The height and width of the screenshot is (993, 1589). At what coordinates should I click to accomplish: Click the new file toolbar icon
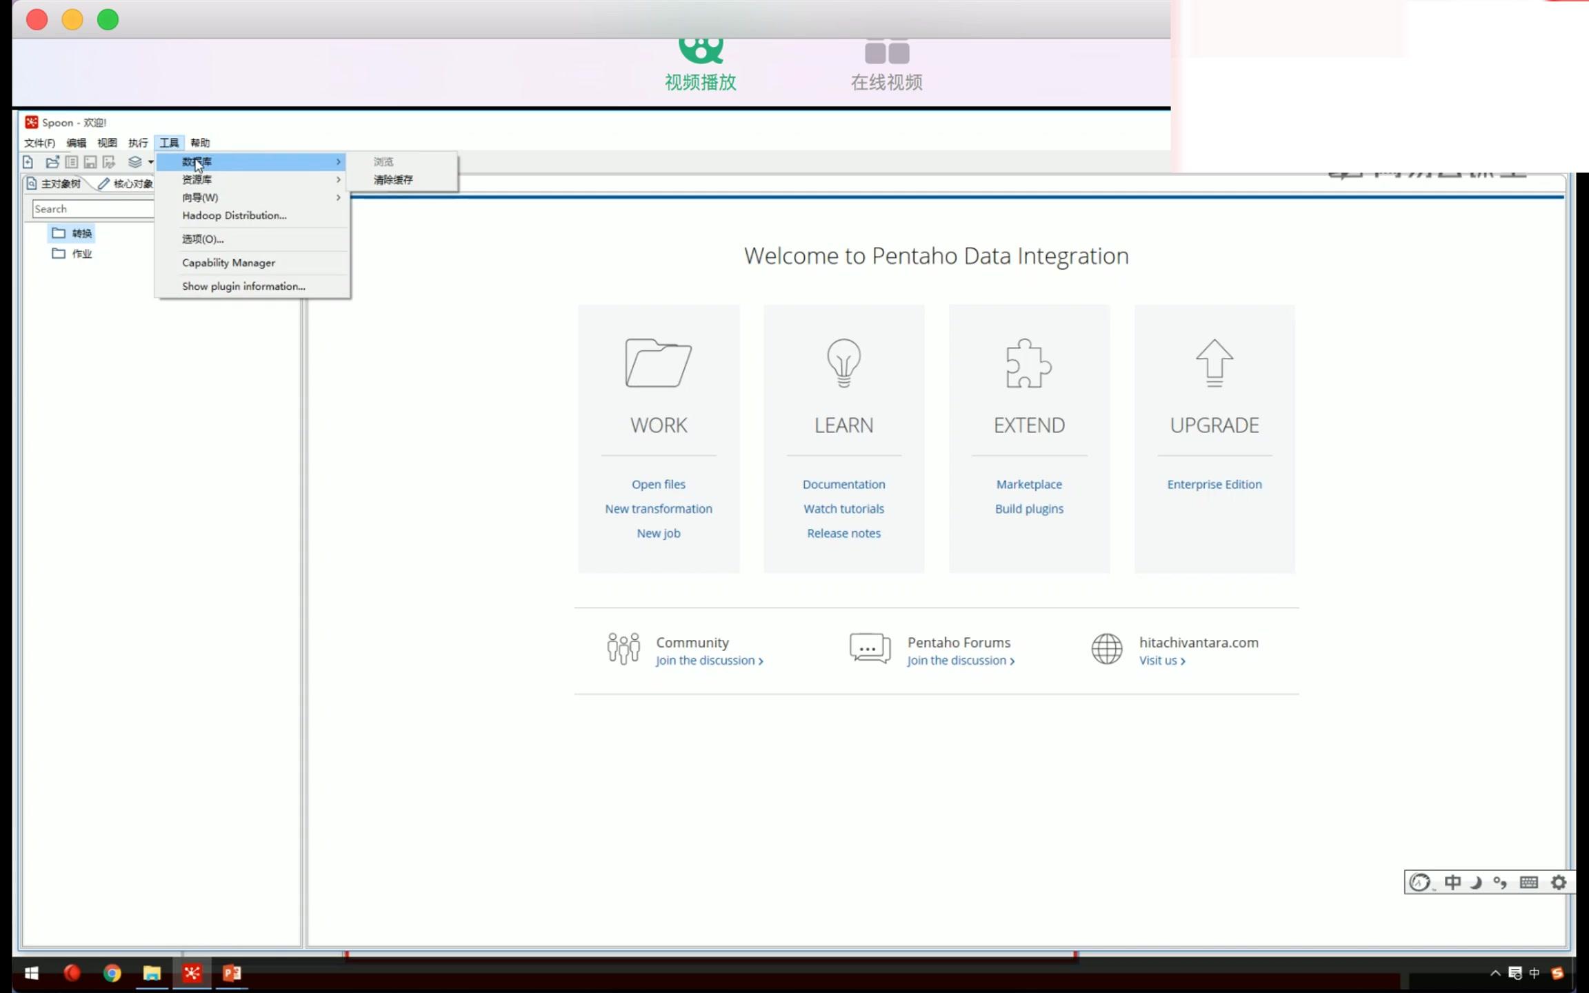pyautogui.click(x=28, y=162)
